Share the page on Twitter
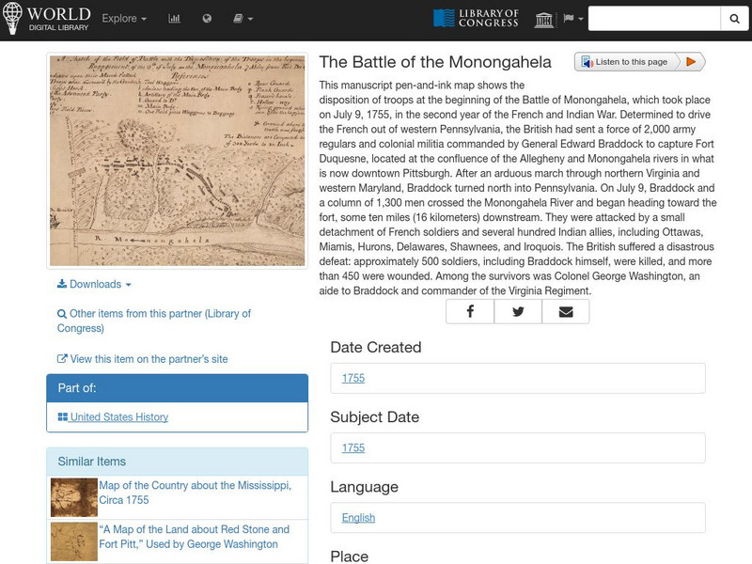 [x=518, y=312]
